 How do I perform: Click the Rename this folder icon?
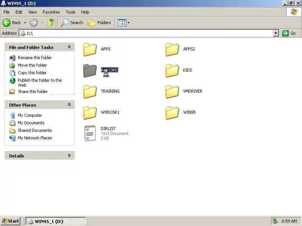[x=12, y=58]
